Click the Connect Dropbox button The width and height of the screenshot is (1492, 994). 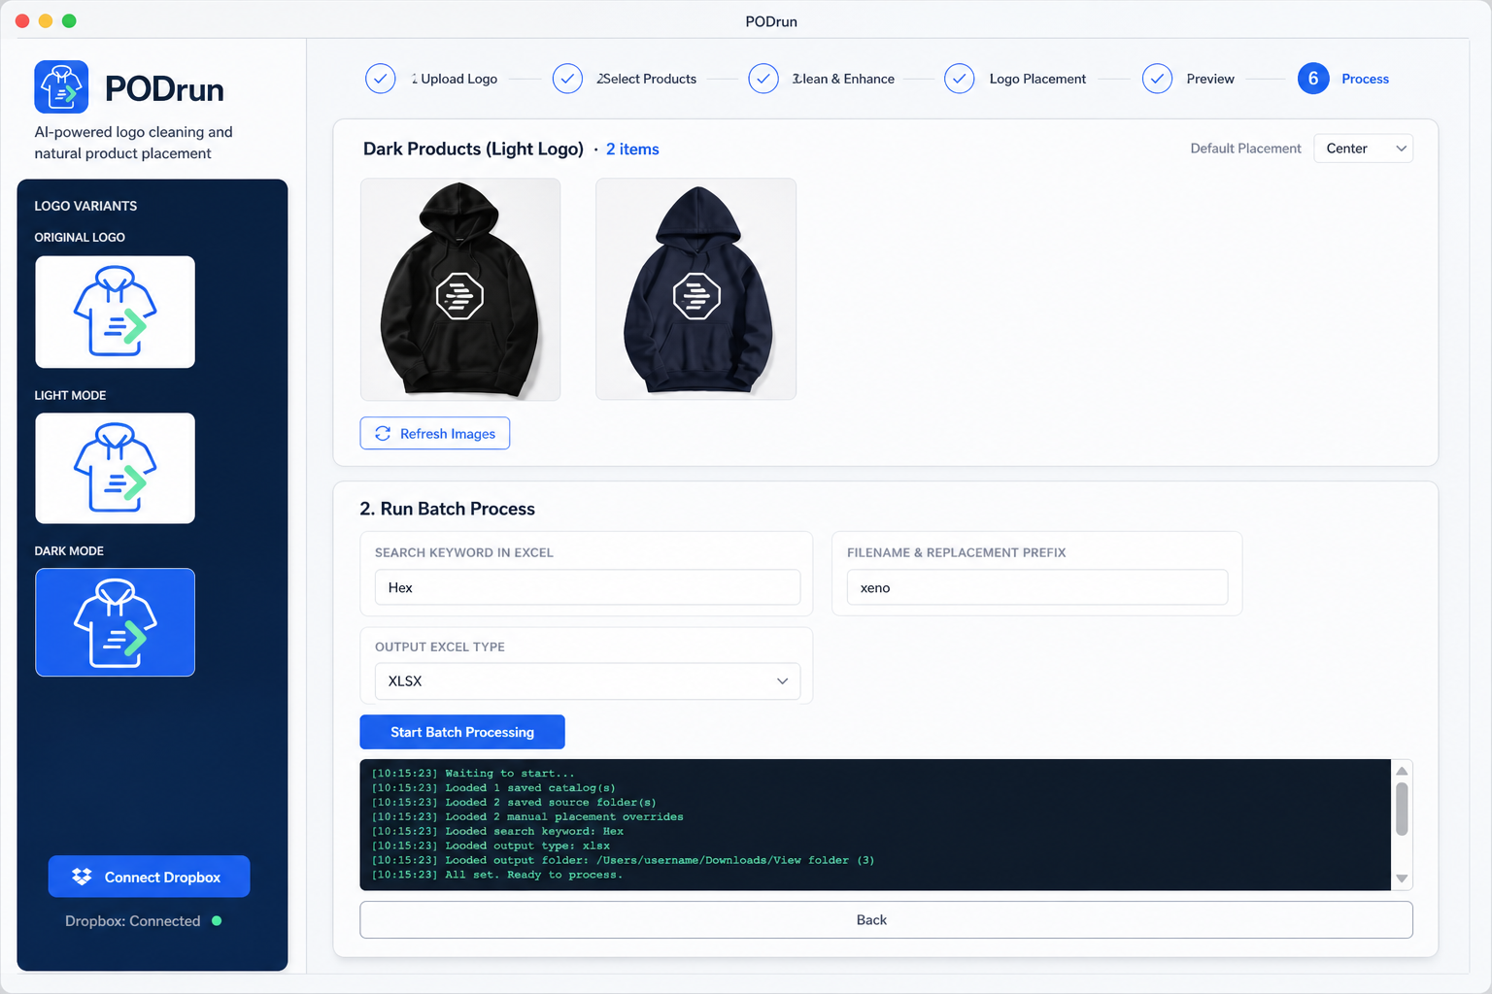pos(149,877)
